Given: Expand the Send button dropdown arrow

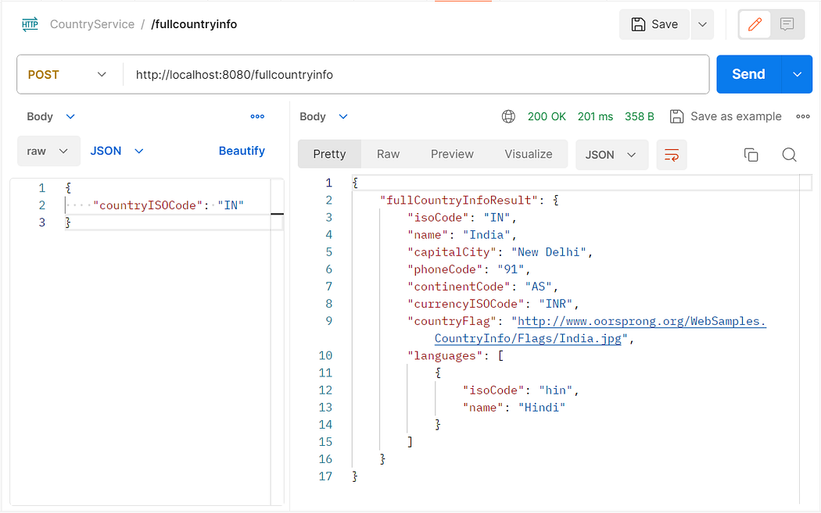Looking at the screenshot, I should pyautogui.click(x=796, y=73).
